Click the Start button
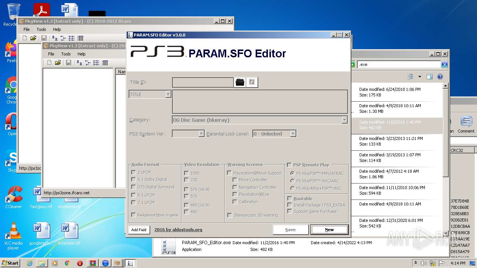The image size is (477, 268). coord(10,263)
